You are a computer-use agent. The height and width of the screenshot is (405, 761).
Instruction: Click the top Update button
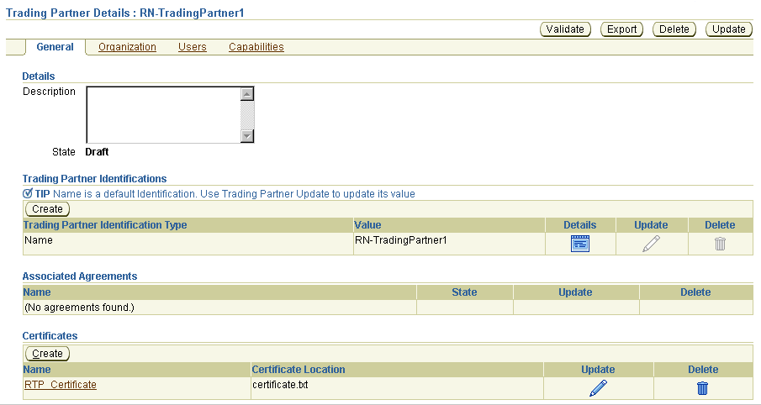[728, 29]
